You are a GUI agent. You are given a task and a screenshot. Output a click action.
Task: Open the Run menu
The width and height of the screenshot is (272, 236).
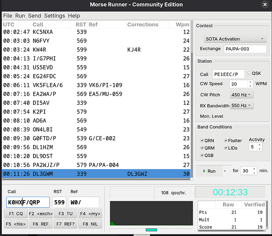(x=20, y=16)
